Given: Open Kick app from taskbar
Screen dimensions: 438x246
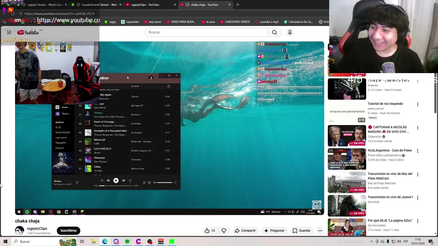Looking at the screenshot, I should pos(172,242).
